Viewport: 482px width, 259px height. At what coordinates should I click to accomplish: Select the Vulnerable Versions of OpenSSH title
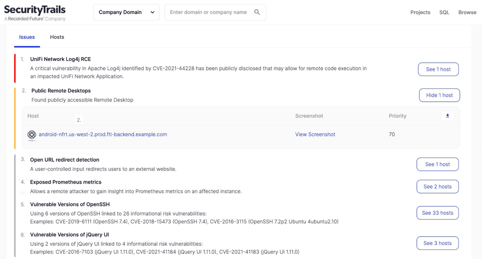(70, 204)
